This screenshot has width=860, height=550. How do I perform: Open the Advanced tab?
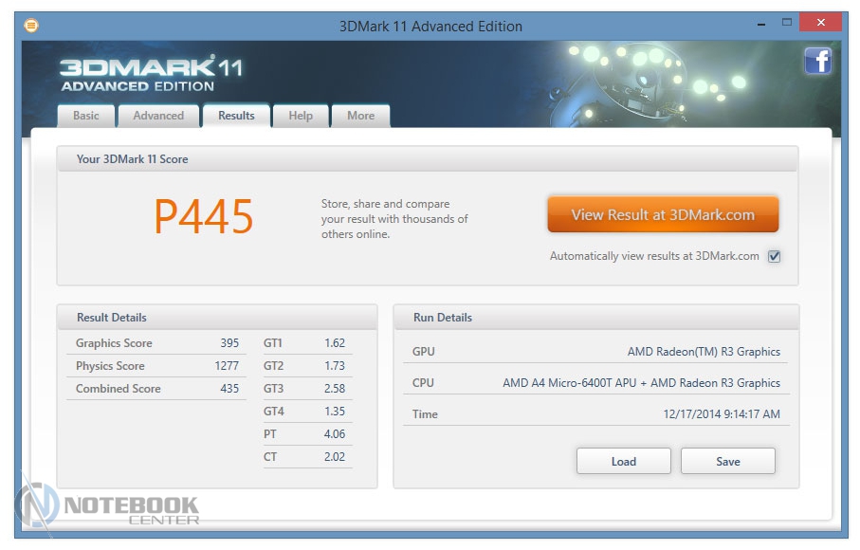(158, 116)
